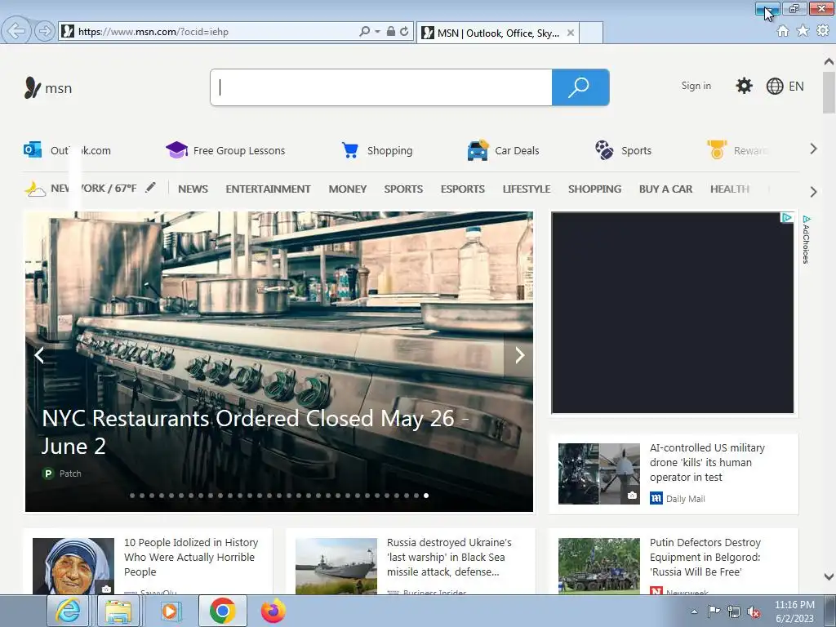Open the HEALTH menu item
The height and width of the screenshot is (627, 836).
(x=729, y=189)
